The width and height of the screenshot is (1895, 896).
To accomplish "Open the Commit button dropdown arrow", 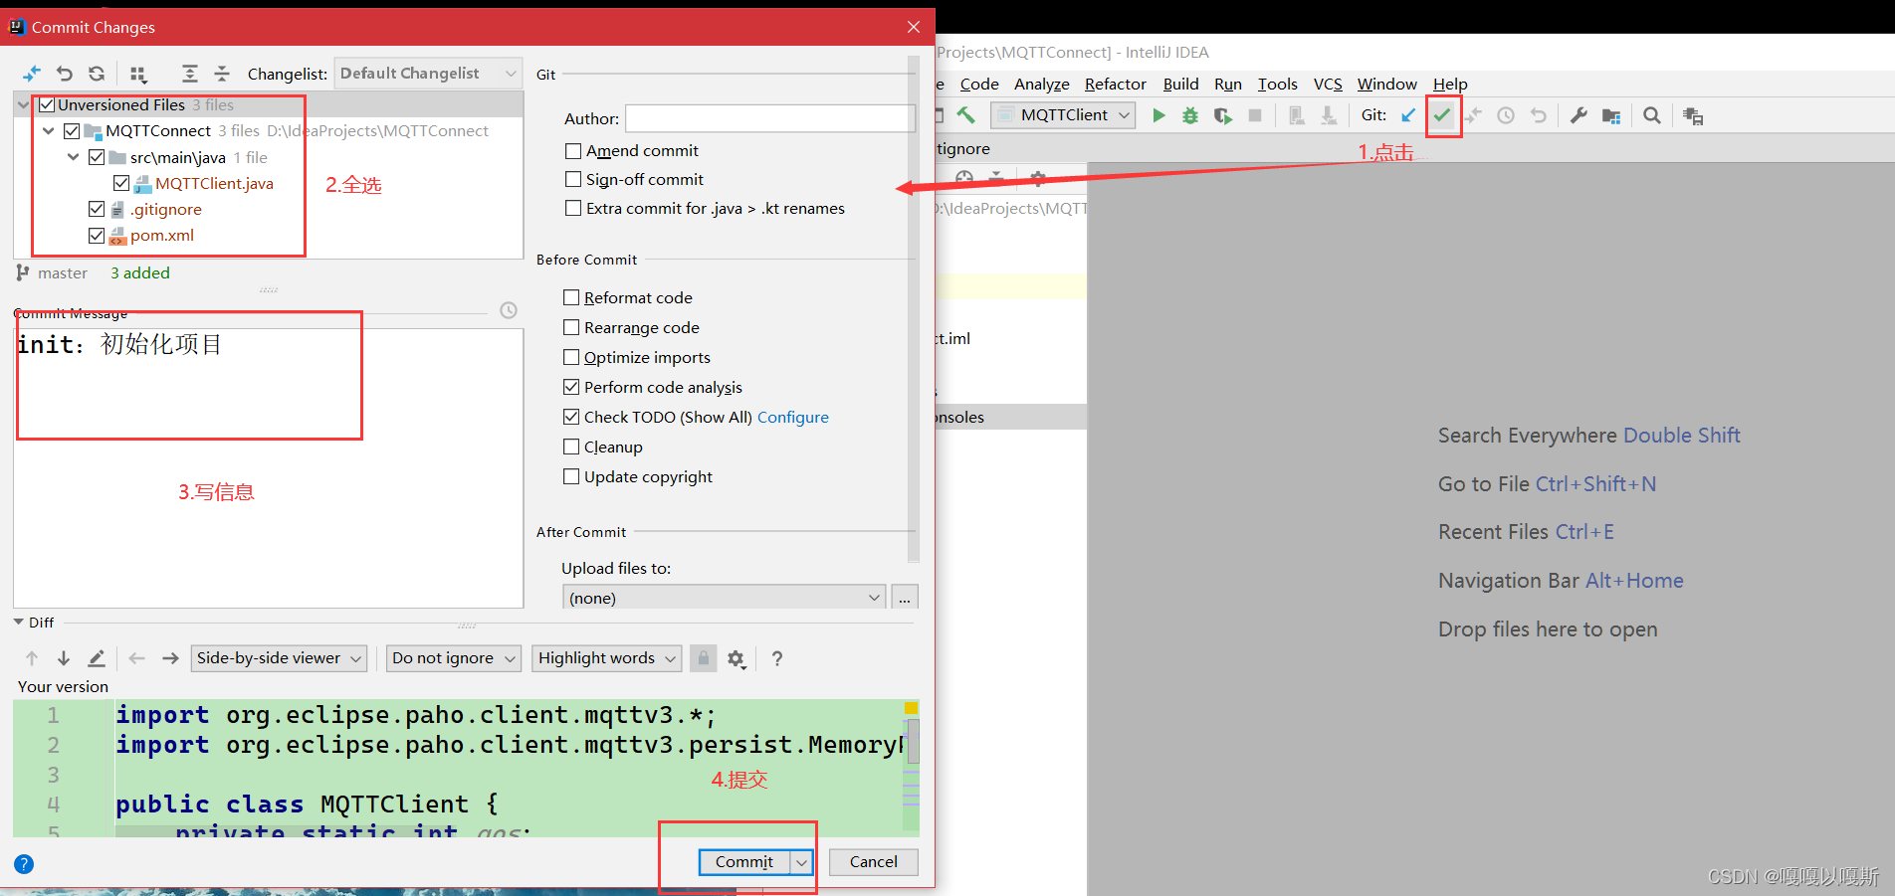I will pyautogui.click(x=801, y=862).
